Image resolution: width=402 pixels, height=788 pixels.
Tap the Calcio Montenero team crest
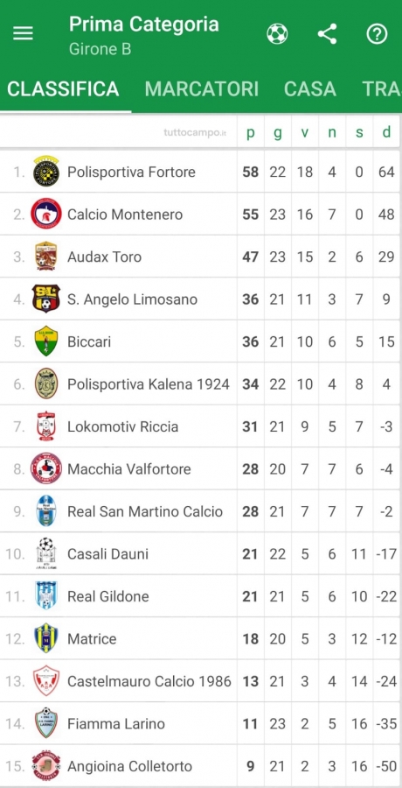(x=46, y=215)
